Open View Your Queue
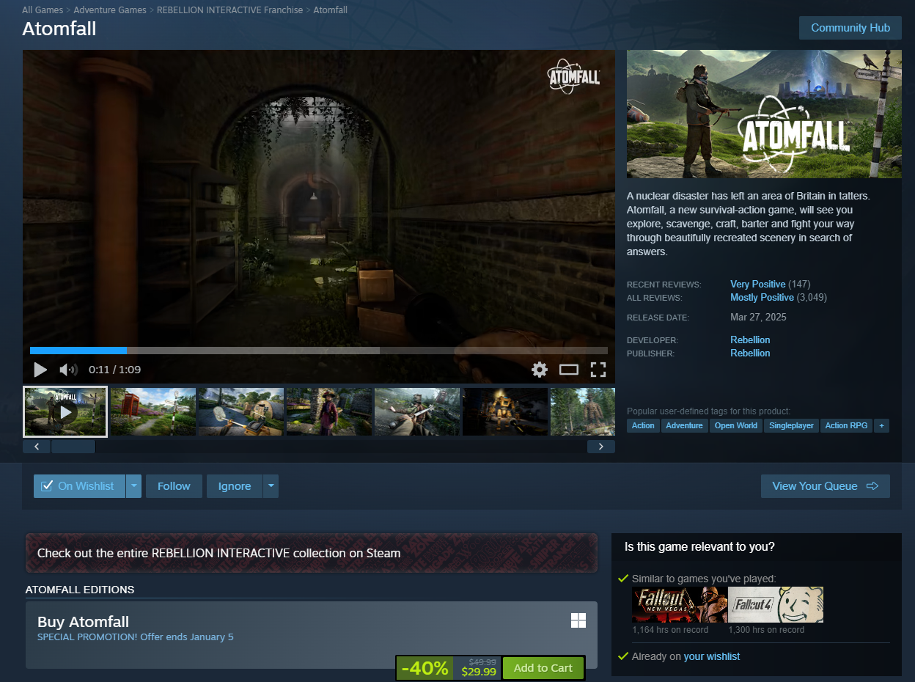This screenshot has height=682, width=915. [826, 485]
